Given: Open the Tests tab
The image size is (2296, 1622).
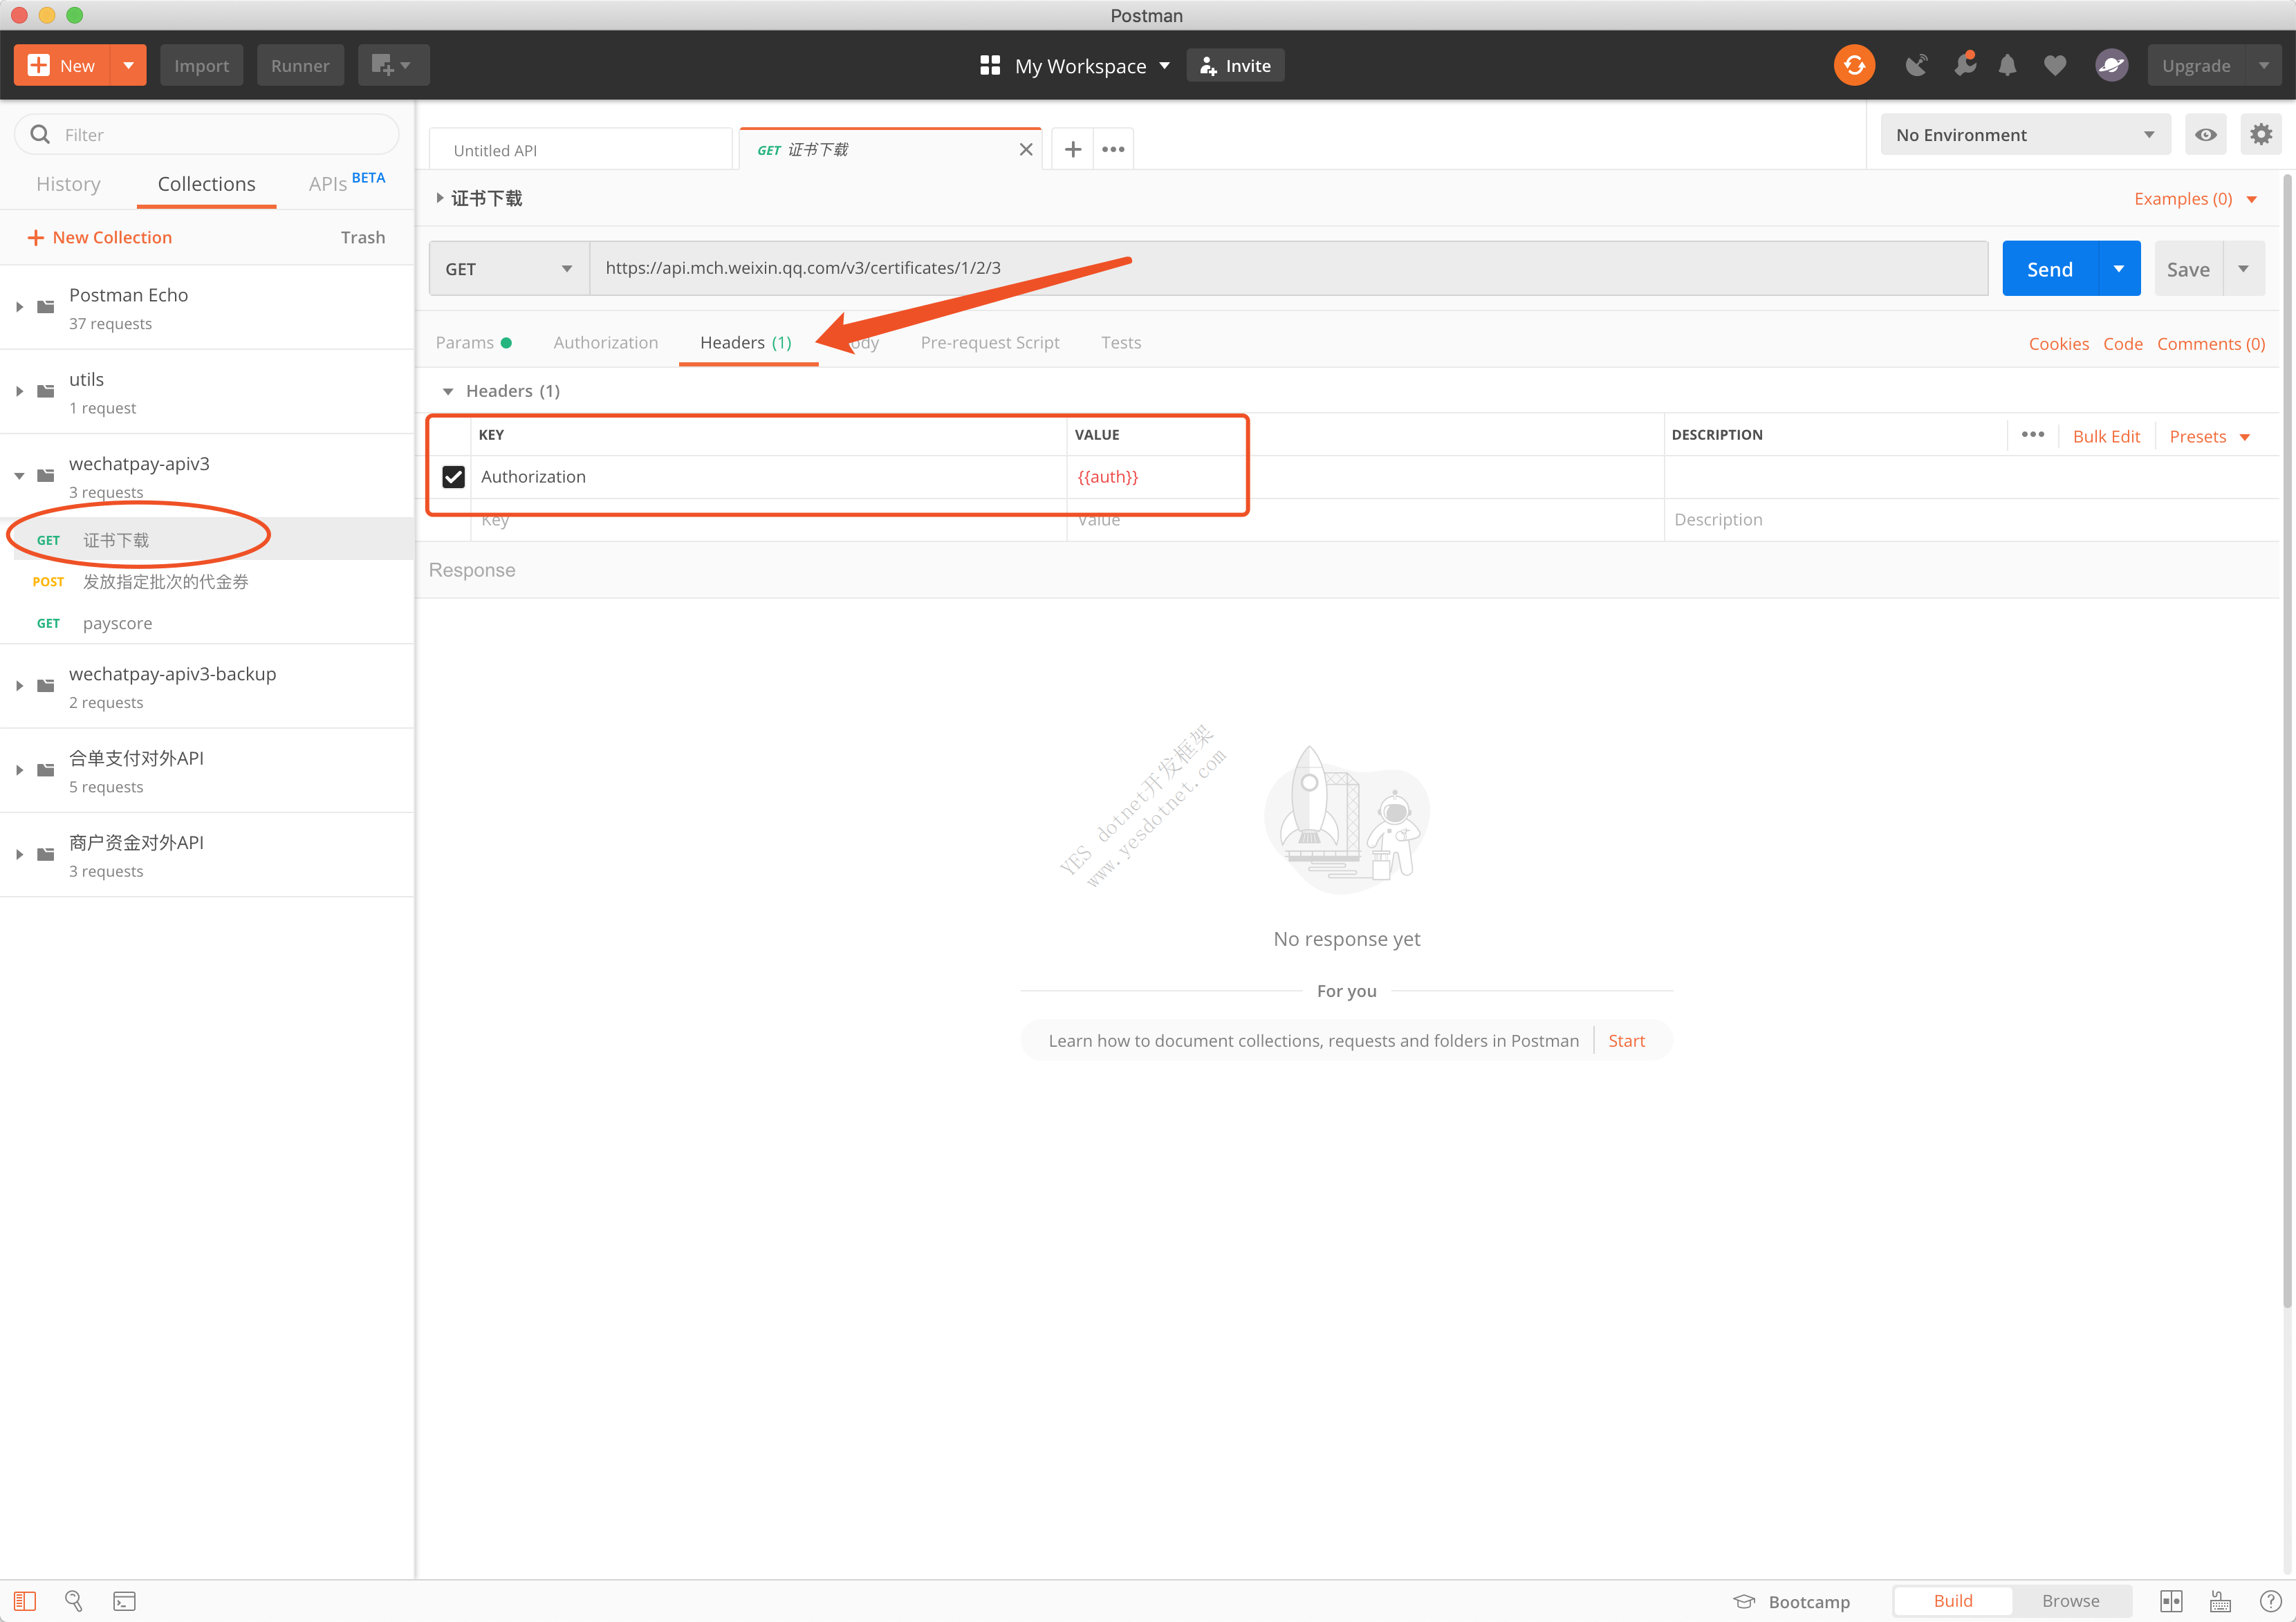Looking at the screenshot, I should point(1120,343).
